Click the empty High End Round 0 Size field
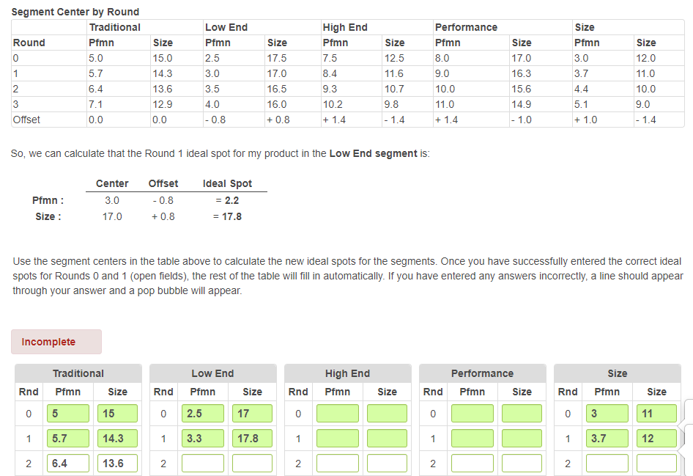The image size is (693, 476). (x=387, y=413)
